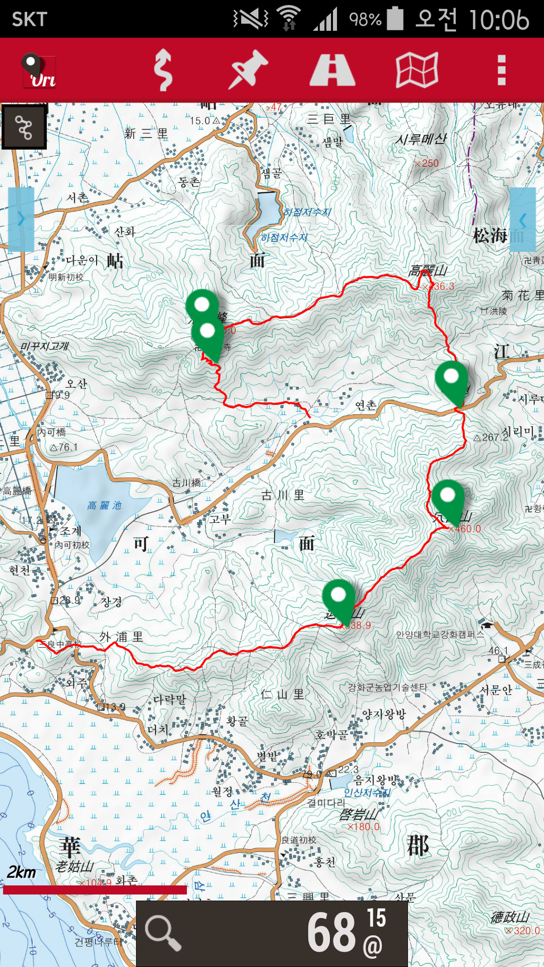Open the waypoints pushpin menu
This screenshot has width=544, height=967.
point(248,70)
